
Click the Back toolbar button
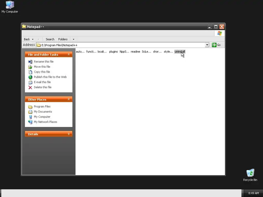[x=27, y=39]
